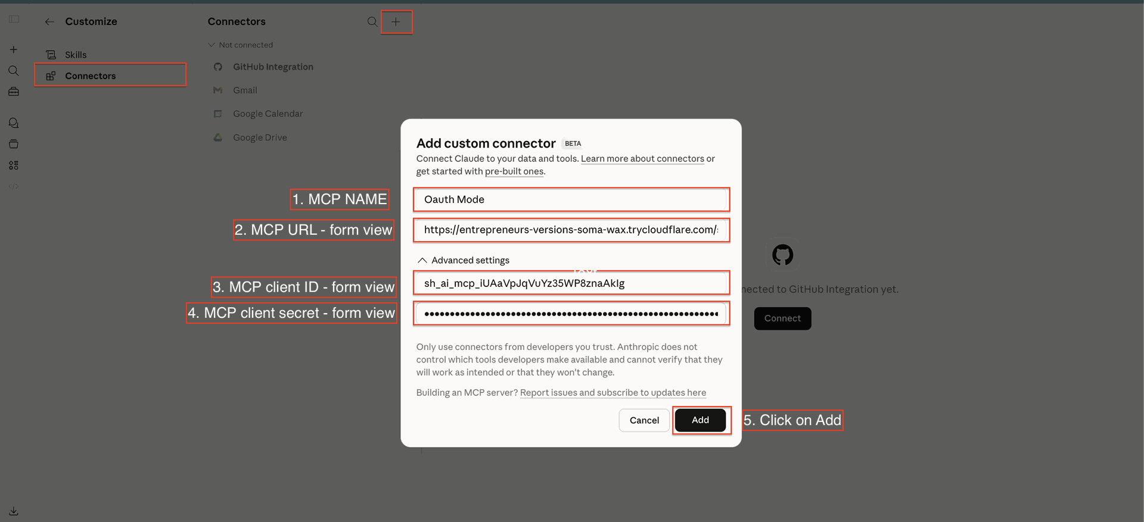
Task: Collapse the Advanced settings section
Action: (464, 260)
